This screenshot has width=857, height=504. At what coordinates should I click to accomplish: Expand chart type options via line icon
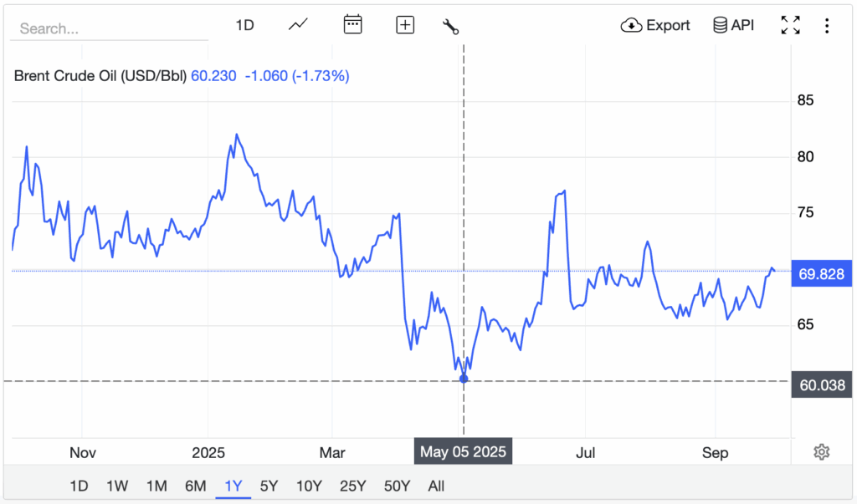[298, 24]
